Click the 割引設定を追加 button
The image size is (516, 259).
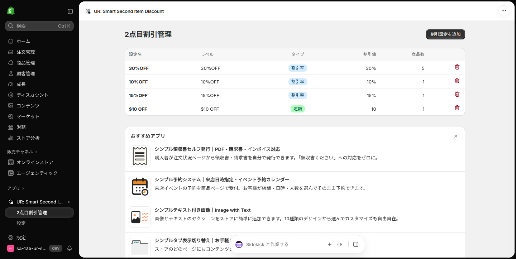pos(445,34)
